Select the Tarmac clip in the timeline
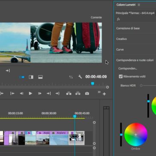Viewport: 156px width, 156px height. pyautogui.click(x=76, y=138)
